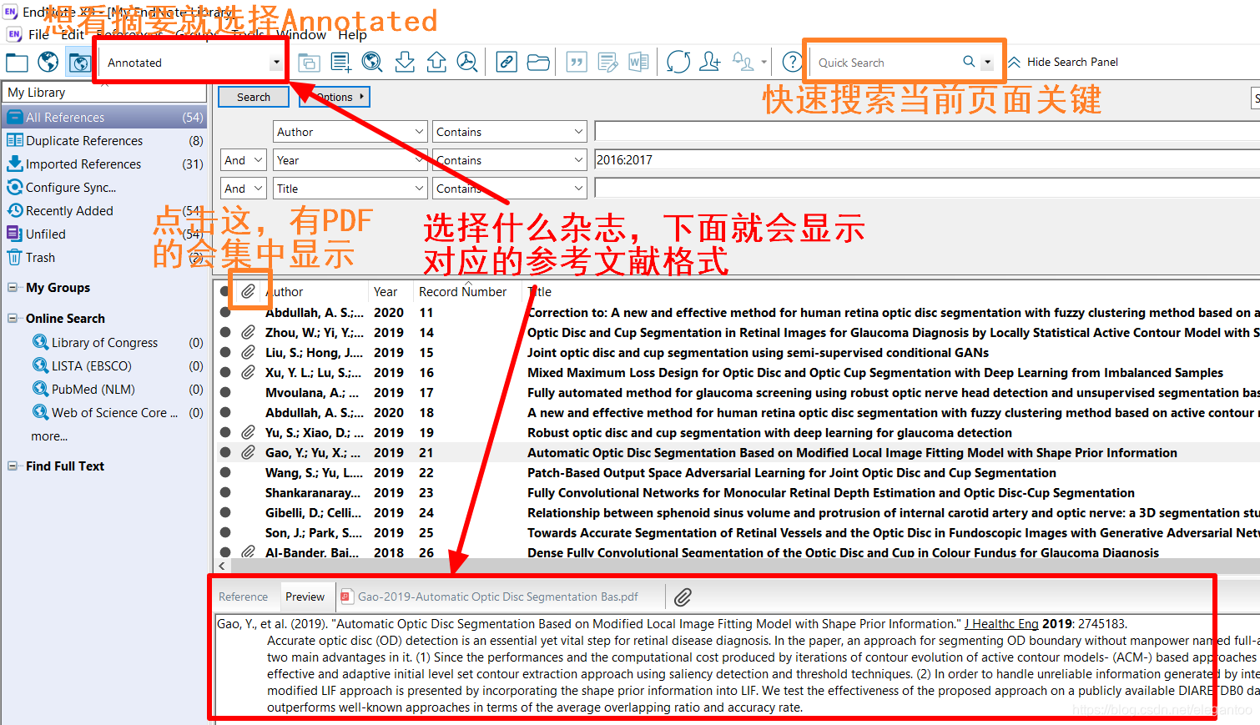Click Import (down arrow) toolbar icon
Image resolution: width=1260 pixels, height=725 pixels.
[405, 62]
